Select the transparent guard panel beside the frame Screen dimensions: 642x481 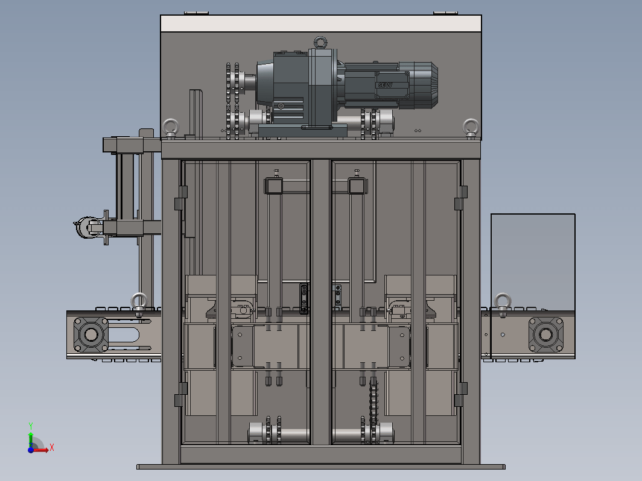click(x=533, y=262)
